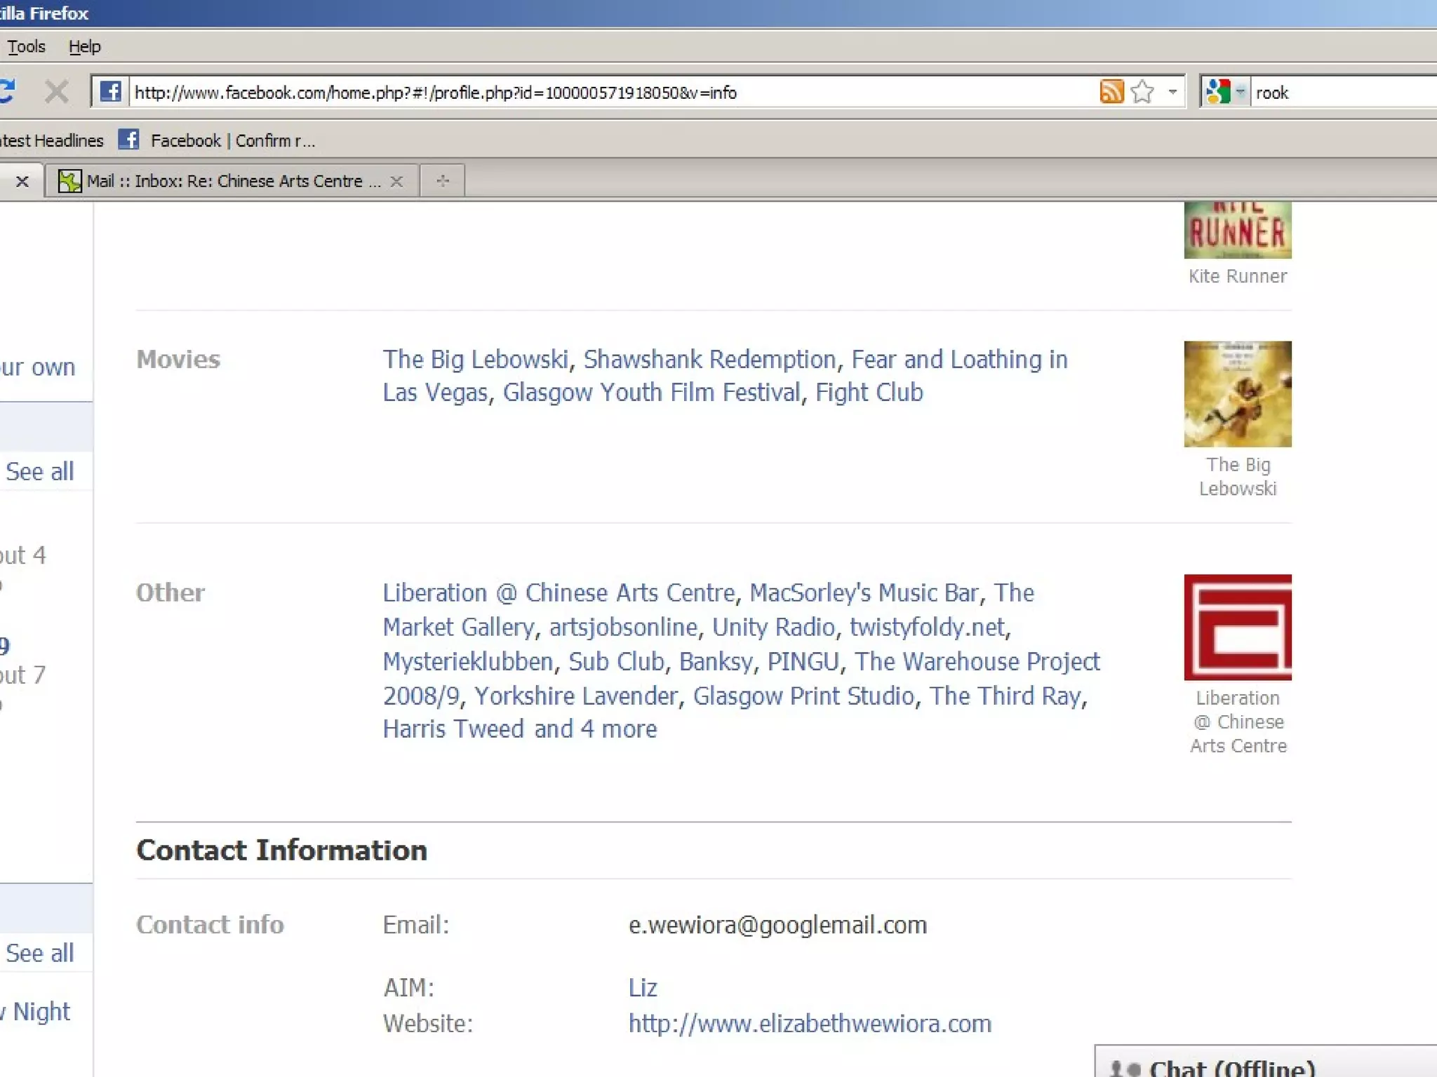Open new tab with plus button

tap(442, 182)
